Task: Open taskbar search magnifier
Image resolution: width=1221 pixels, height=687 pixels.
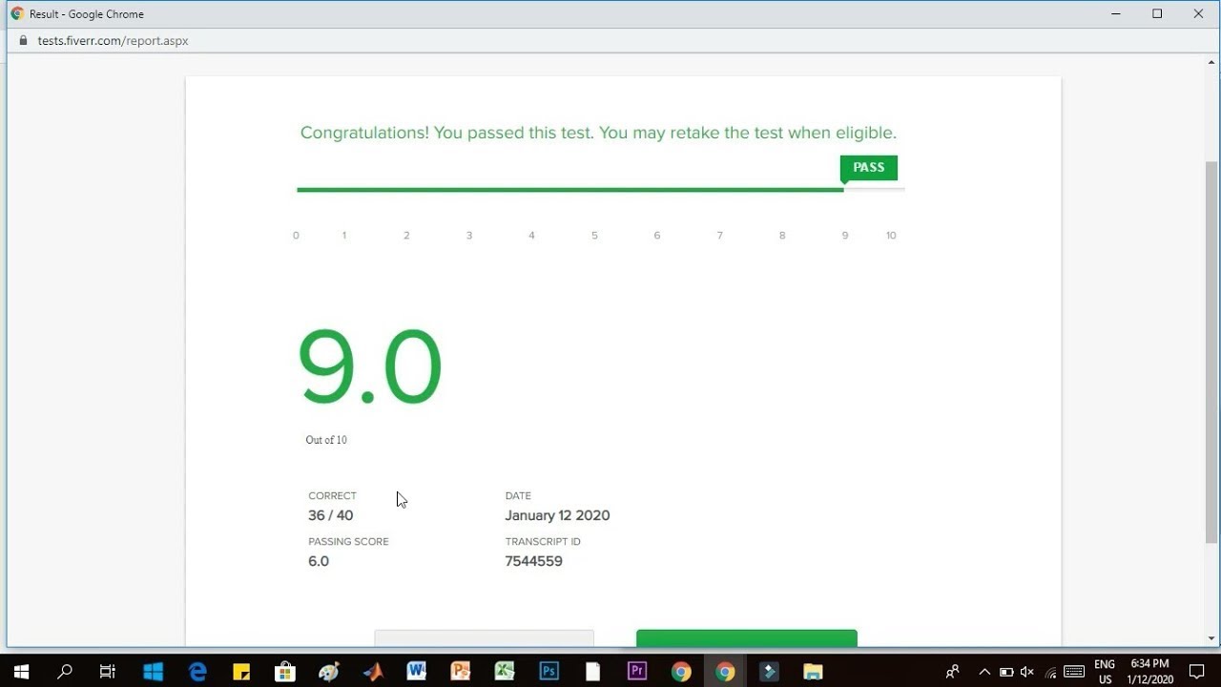Action: tap(65, 671)
